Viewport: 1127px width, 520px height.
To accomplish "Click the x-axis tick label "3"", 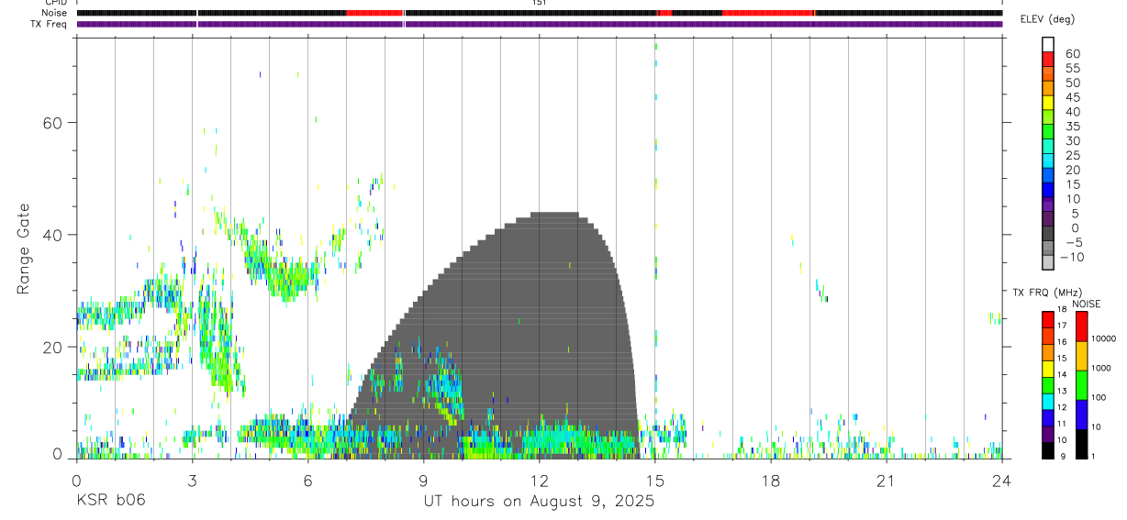I will [192, 480].
